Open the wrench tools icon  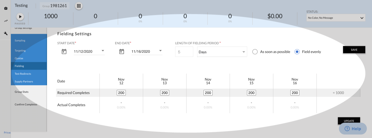tap(6, 34)
